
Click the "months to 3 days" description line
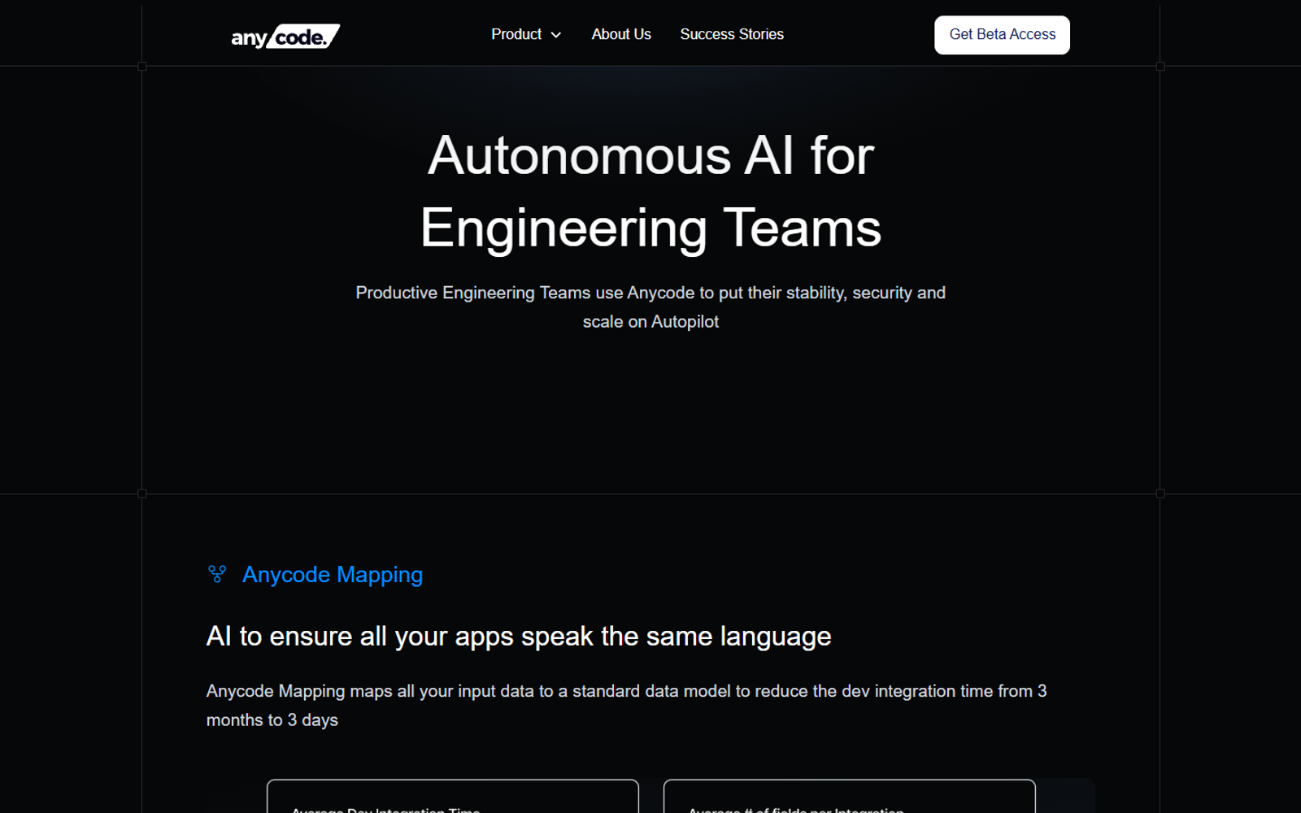click(x=272, y=720)
